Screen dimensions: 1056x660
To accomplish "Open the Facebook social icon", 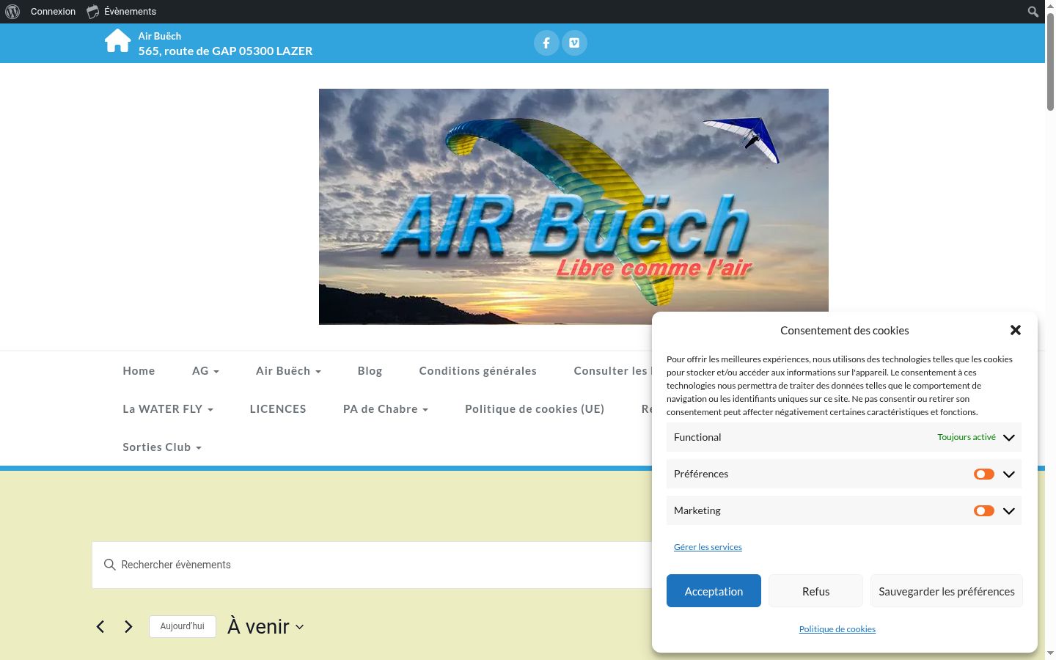I will click(546, 43).
